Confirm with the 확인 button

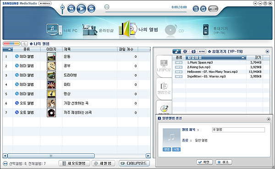click(x=204, y=162)
